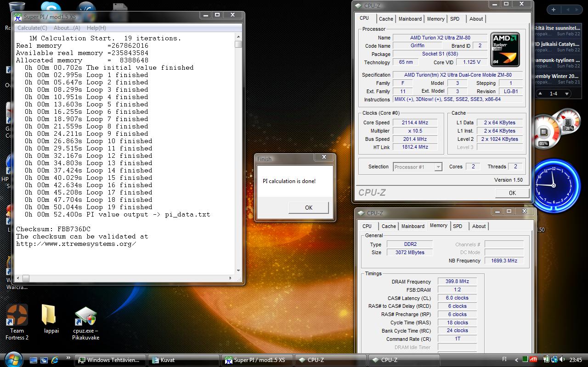This screenshot has width=588, height=367.
Task: Open the Team Fortress 2 desktop shortcut
Action: (x=17, y=322)
